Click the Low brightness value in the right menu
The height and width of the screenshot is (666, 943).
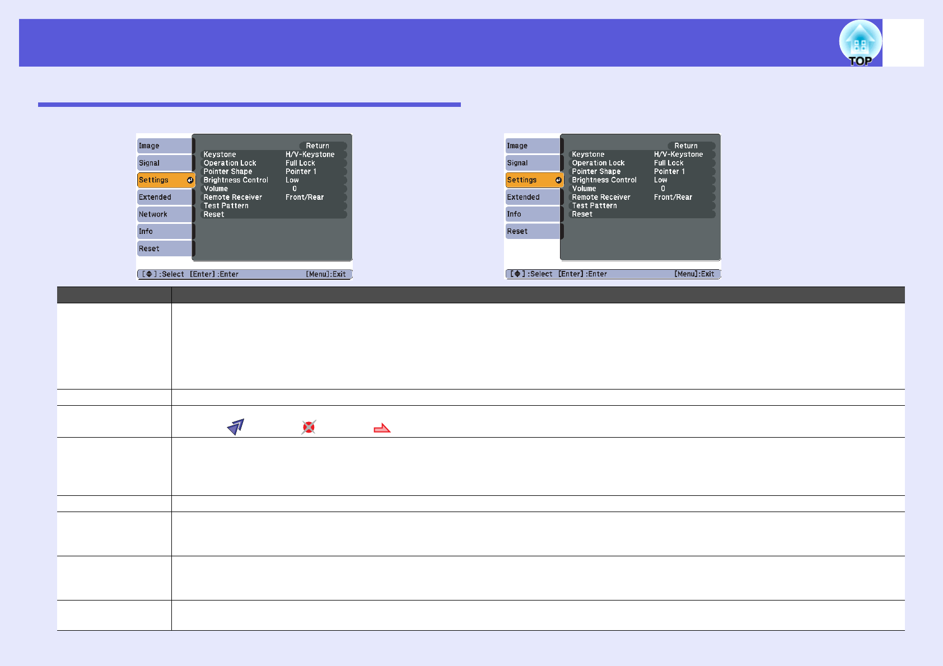[x=661, y=180]
